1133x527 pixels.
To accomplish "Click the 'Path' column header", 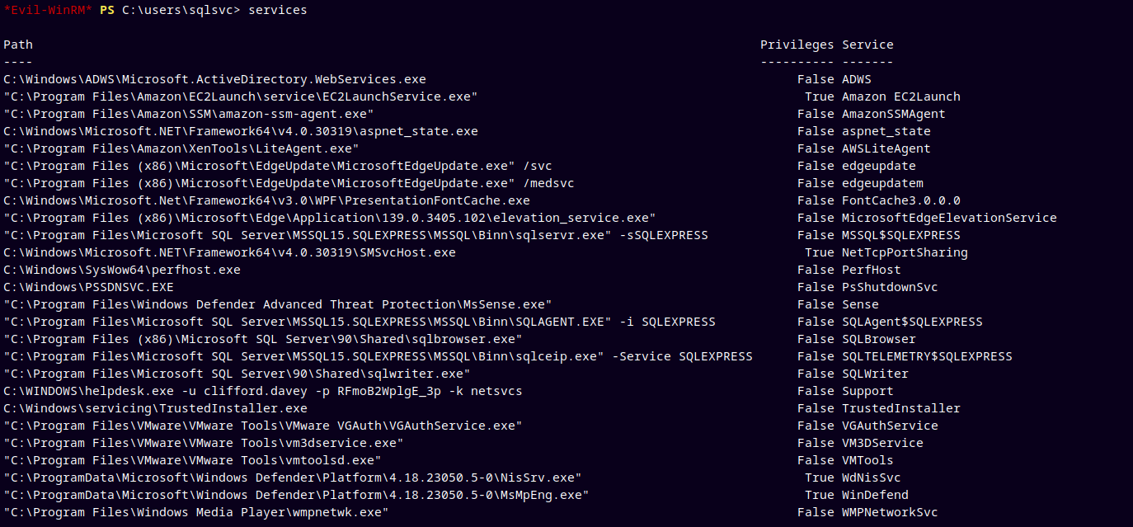I will pyautogui.click(x=18, y=45).
